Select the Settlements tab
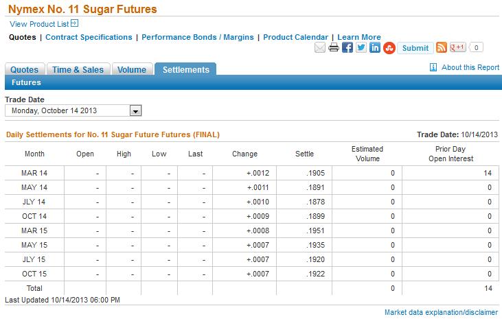This screenshot has height=319, width=502. pos(185,69)
